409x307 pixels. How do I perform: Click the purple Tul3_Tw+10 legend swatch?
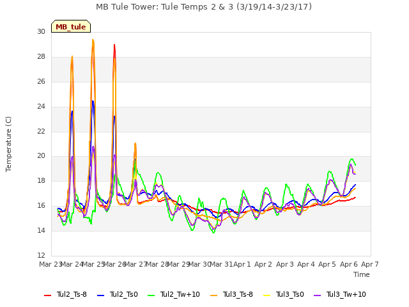pos(317,295)
